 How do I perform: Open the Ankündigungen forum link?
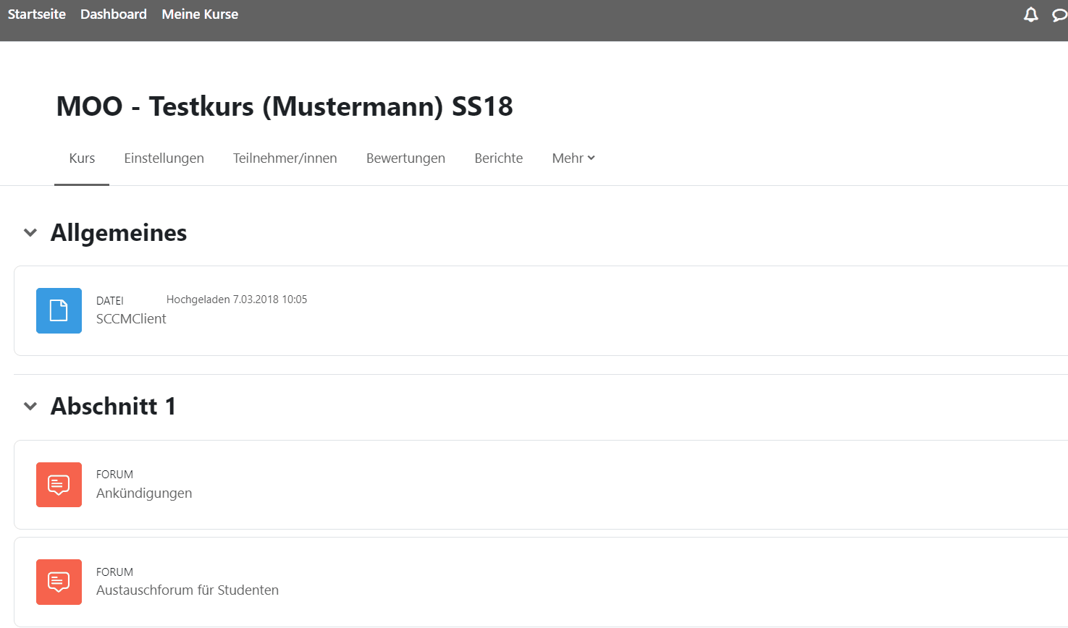pyautogui.click(x=144, y=493)
